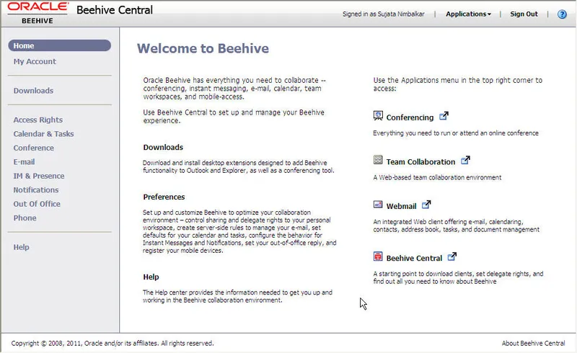This screenshot has height=353, width=577.
Task: Open Phone settings in the sidebar
Action: 25,218
